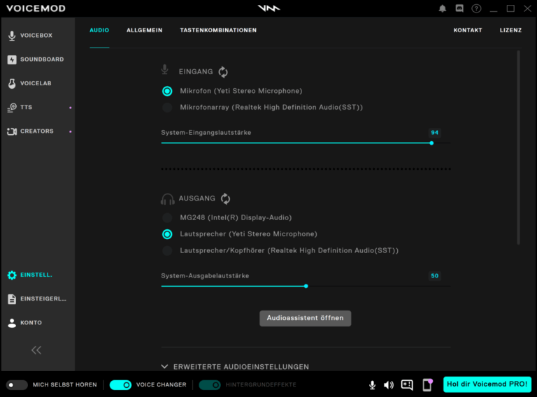
Task: Click the EINGANG heading text
Action: [196, 72]
